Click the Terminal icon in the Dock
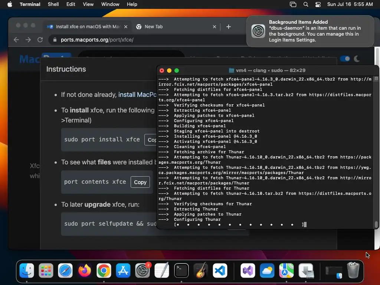Screen dimensions: 380x285 (181, 271)
